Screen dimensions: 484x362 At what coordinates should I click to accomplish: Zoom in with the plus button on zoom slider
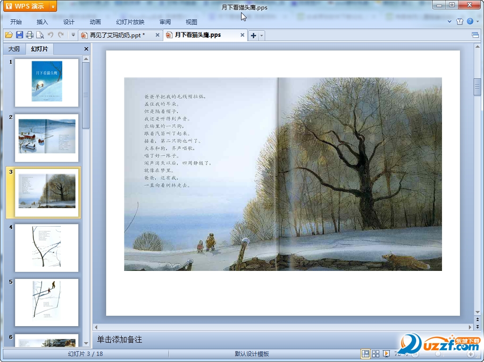[x=471, y=354]
